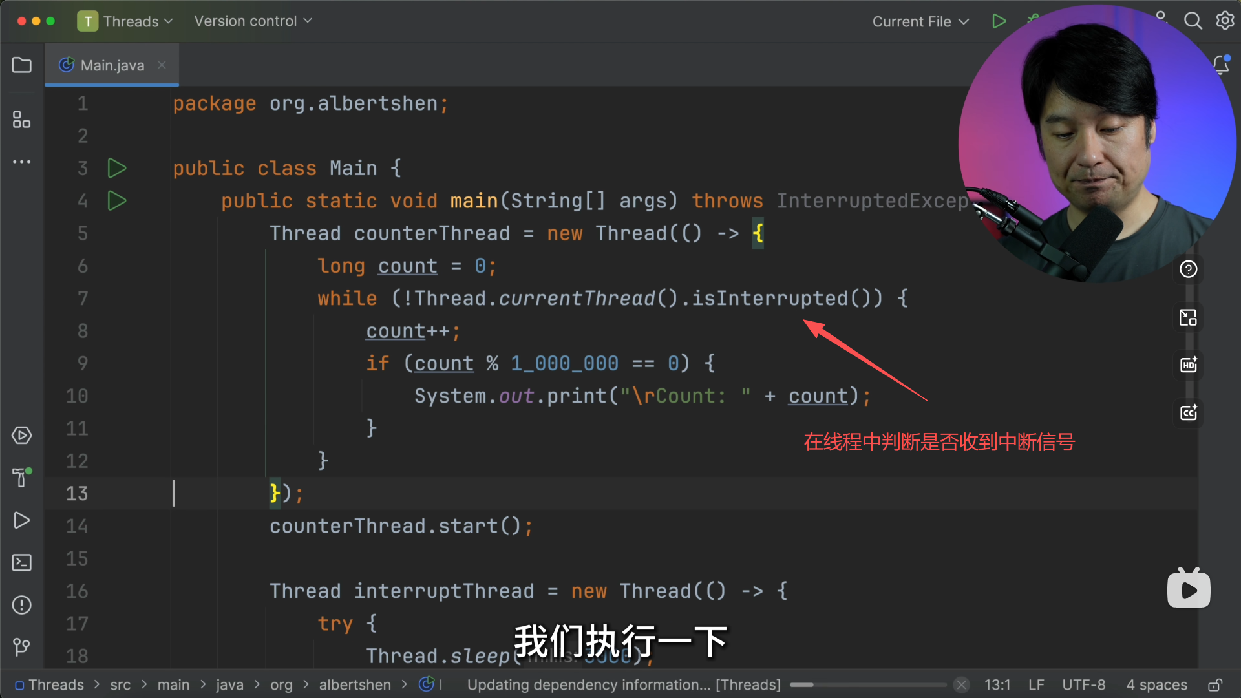The image size is (1241, 698).
Task: Toggle HD quality button on video overlay
Action: tap(1188, 365)
